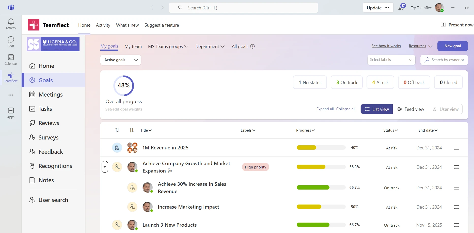
Task: Open the Active goals dropdown
Action: [120, 60]
